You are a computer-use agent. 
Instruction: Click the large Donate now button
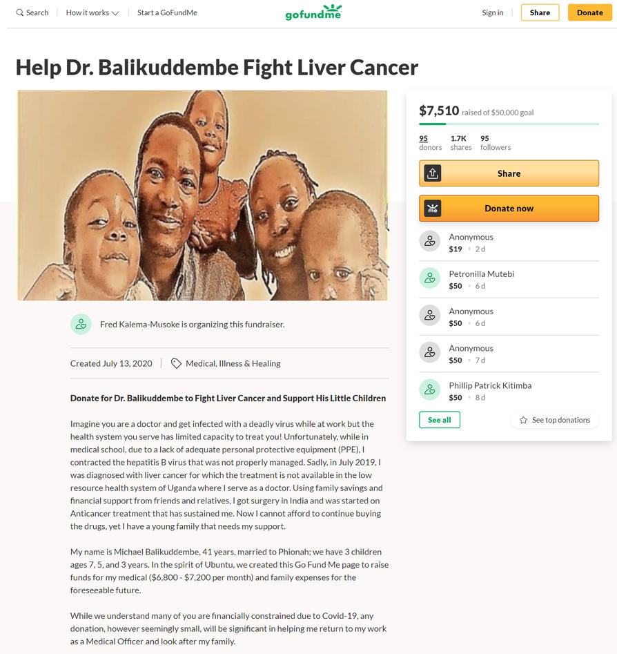point(509,208)
